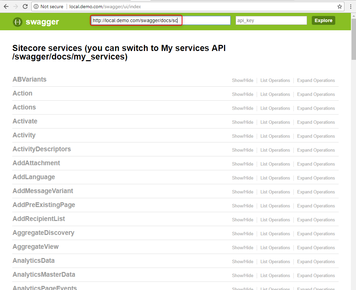Open the AddRecipientList resource heading
This screenshot has width=356, height=290.
[x=39, y=219]
